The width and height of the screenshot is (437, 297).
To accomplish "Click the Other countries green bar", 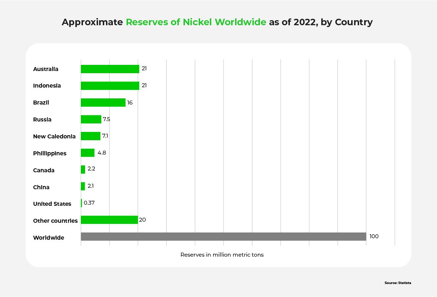I will click(x=109, y=220).
